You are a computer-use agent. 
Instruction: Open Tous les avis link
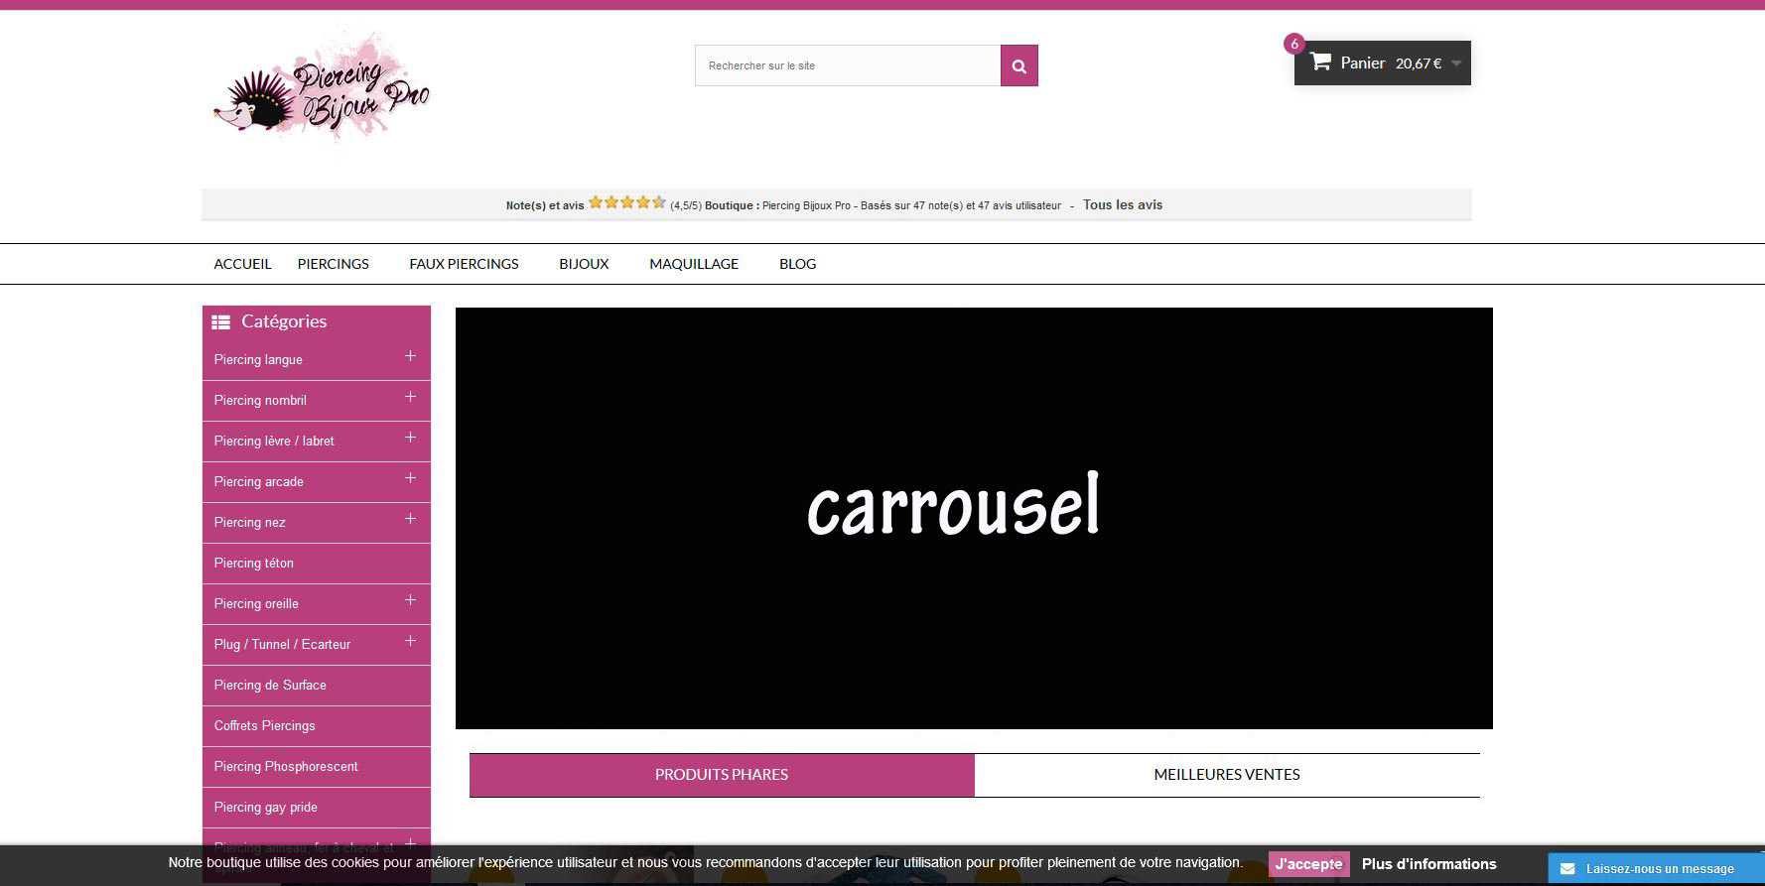click(1123, 205)
